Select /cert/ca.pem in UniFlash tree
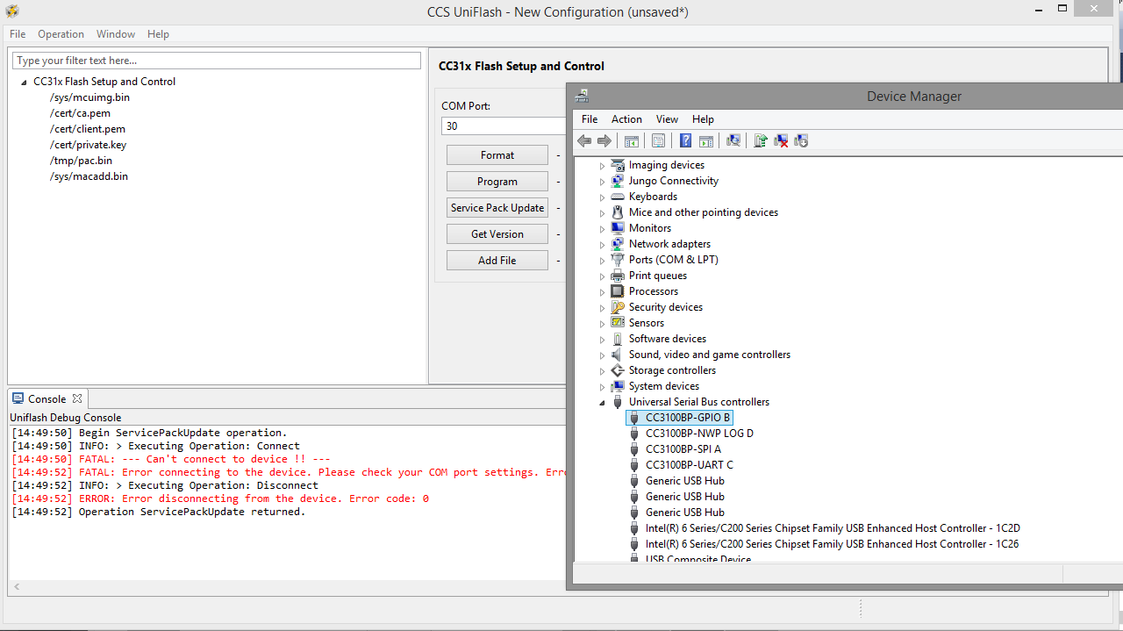 (x=80, y=113)
